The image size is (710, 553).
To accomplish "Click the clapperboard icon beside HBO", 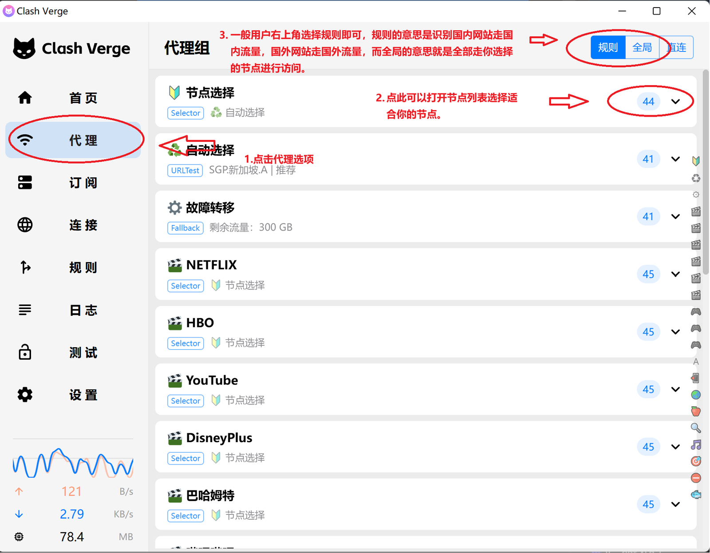I will pyautogui.click(x=175, y=323).
